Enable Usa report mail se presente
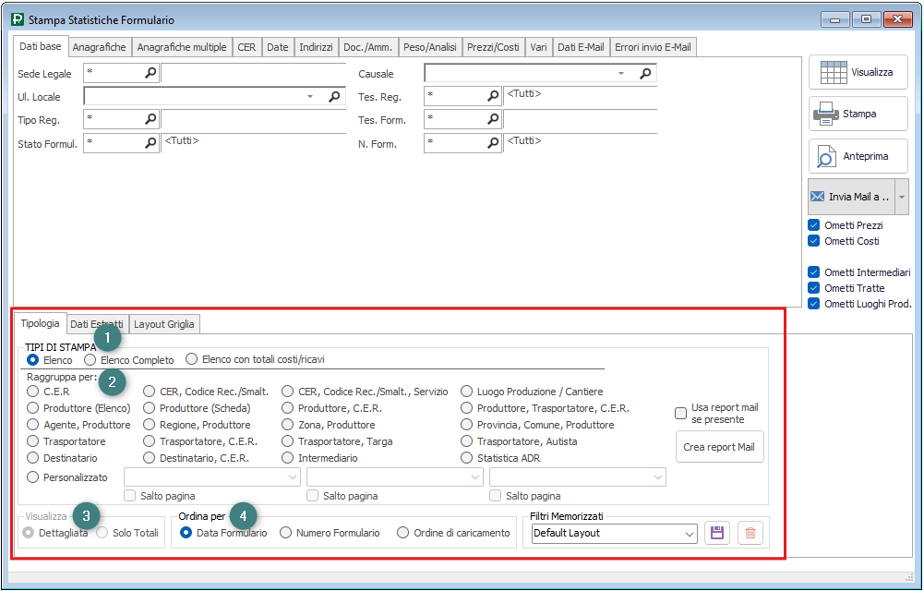 681,413
